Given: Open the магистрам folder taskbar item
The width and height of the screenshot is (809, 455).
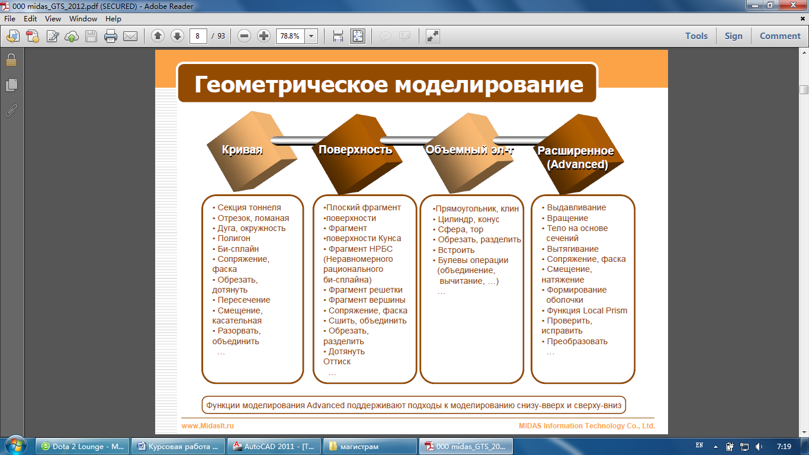Looking at the screenshot, I should pyautogui.click(x=370, y=446).
